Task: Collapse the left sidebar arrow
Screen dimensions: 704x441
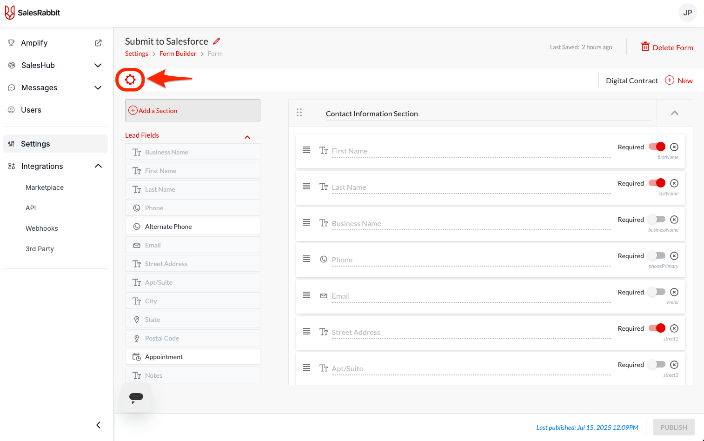Action: point(98,425)
